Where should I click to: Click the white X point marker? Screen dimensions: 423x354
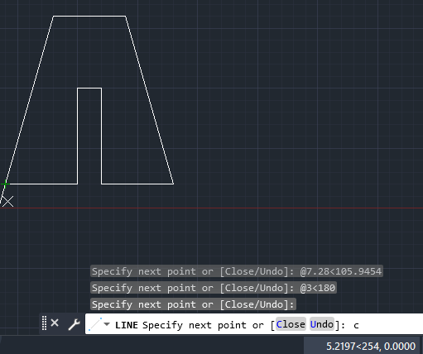pos(7,202)
